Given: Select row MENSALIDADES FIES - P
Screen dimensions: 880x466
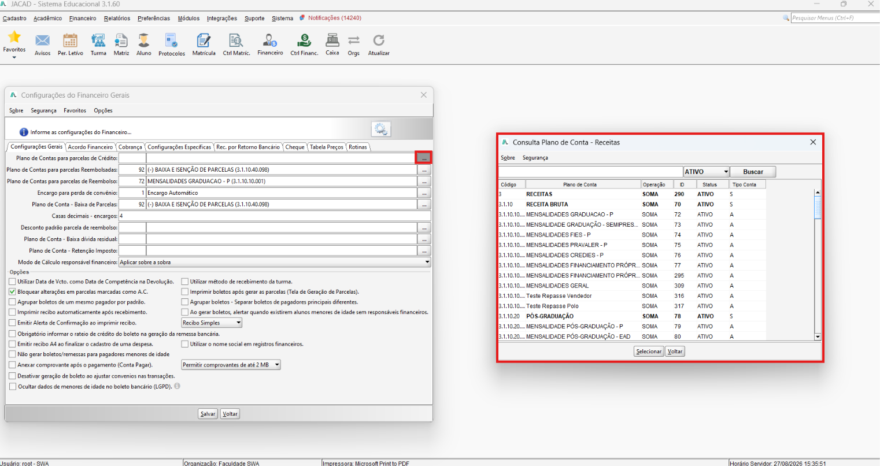Looking at the screenshot, I should (632, 235).
